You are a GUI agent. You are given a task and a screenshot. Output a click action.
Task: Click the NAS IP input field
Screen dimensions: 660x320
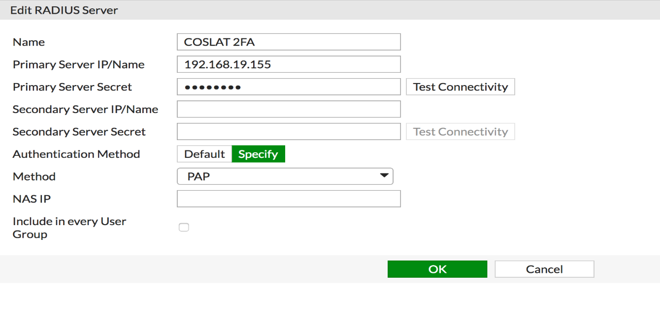(x=289, y=199)
